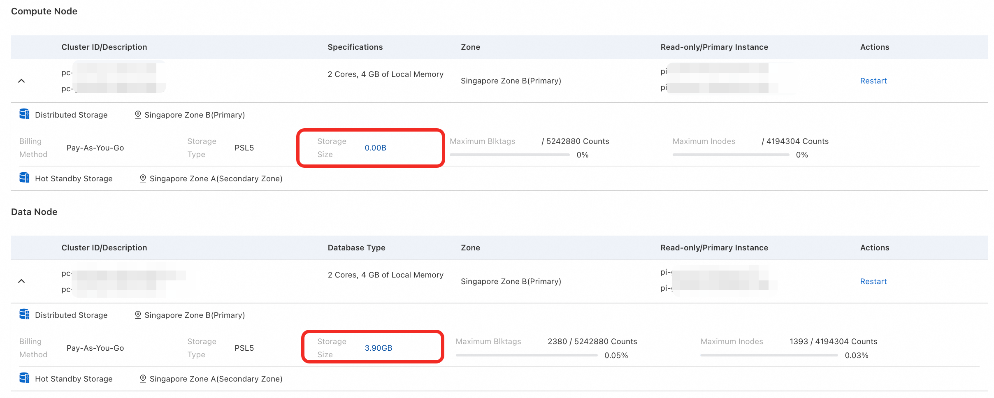Click the Data Node section heading
Image resolution: width=994 pixels, height=398 pixels.
[x=34, y=212]
